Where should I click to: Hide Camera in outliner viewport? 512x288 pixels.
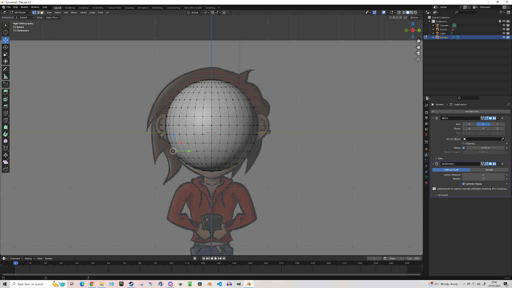pyautogui.click(x=504, y=25)
